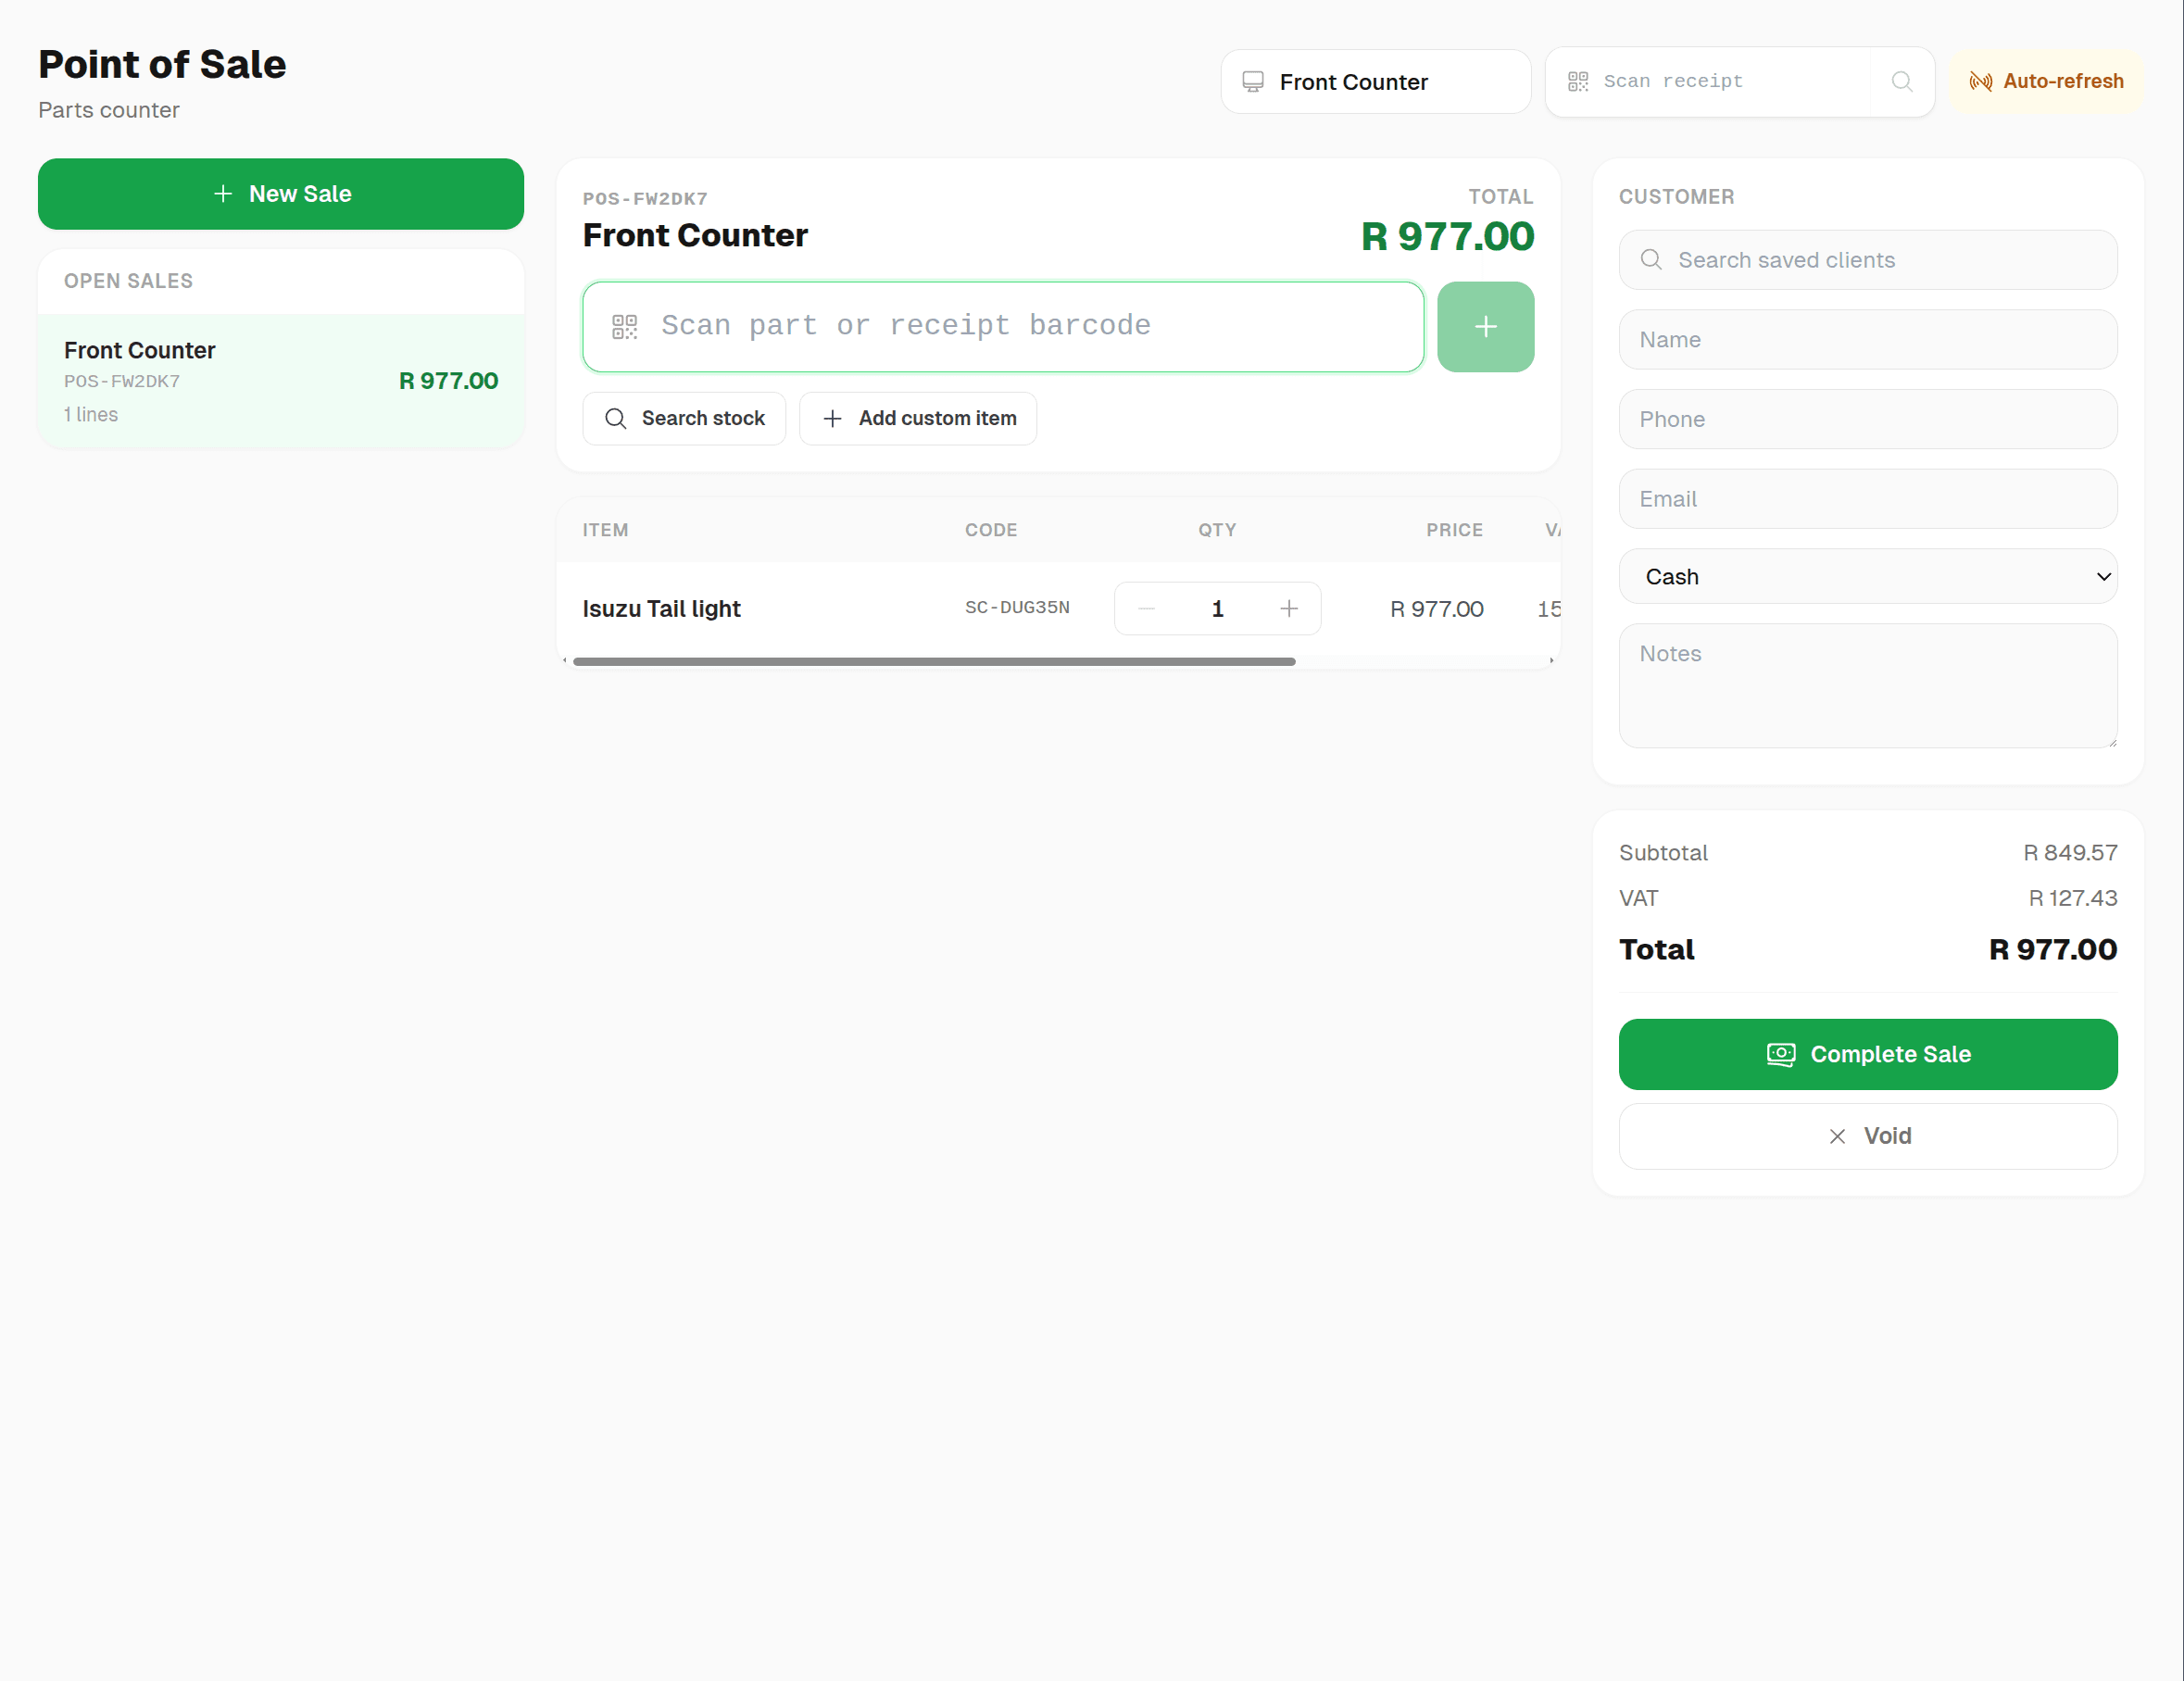Screen dimensions: 2184x1681
Task: Click the PRICE column header
Action: 1454,530
